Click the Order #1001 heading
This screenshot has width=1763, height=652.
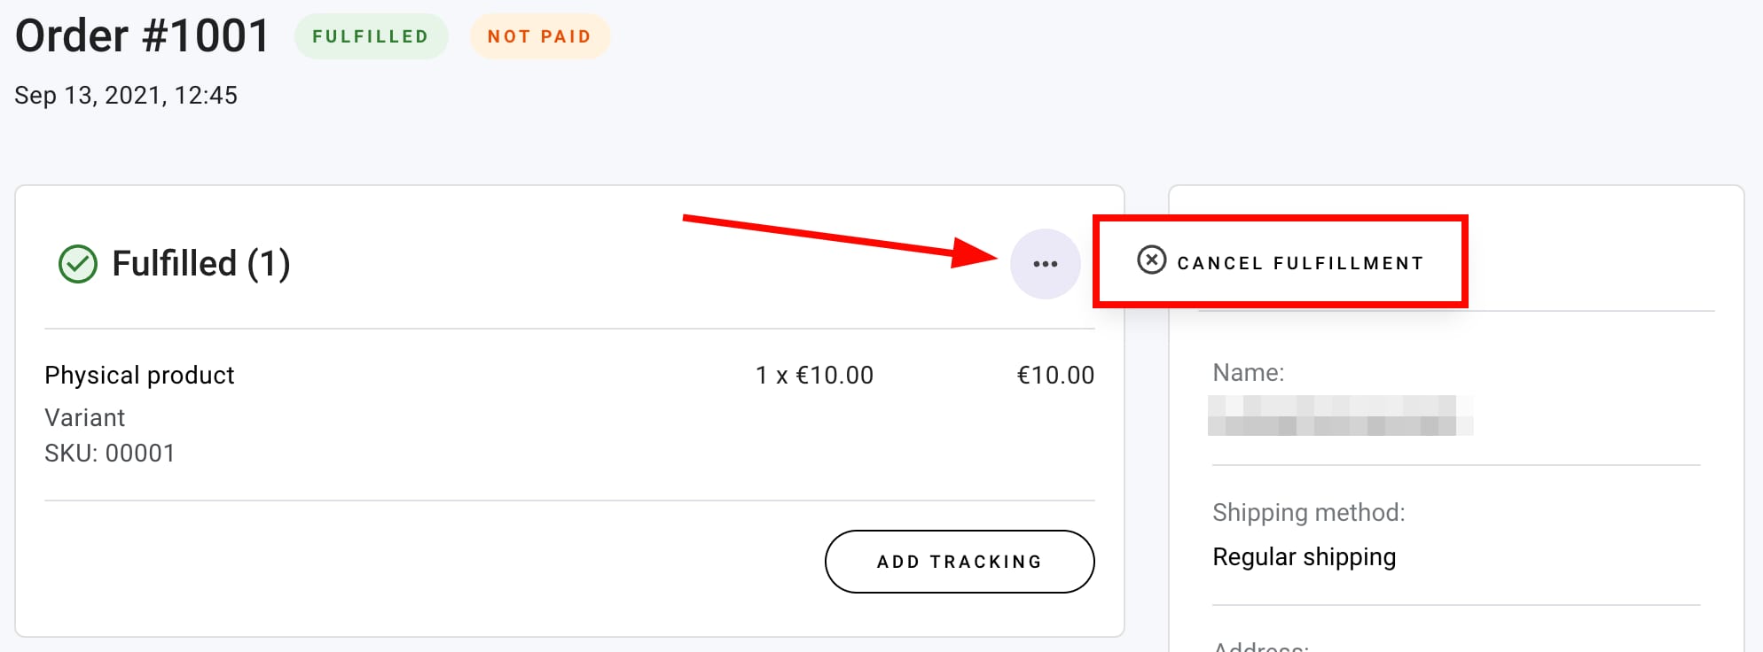click(x=143, y=36)
